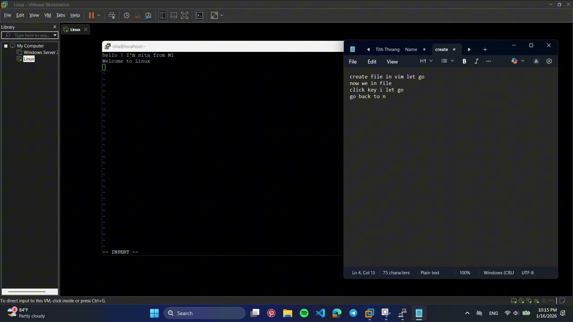The height and width of the screenshot is (322, 573).
Task: Click the Windows (CRLF) line ending status
Action: click(x=499, y=272)
